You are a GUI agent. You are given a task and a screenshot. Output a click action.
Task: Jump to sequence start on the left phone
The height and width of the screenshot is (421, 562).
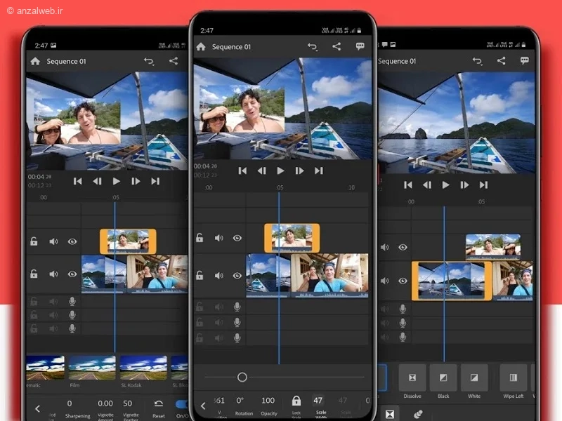point(77,181)
